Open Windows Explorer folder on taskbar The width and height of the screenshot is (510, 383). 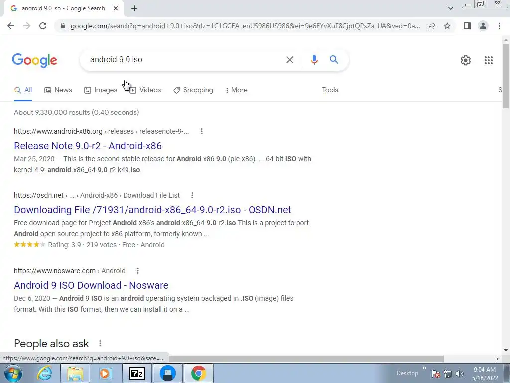coord(75,373)
